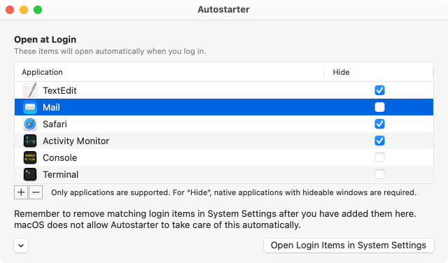The height and width of the screenshot is (263, 448).
Task: Select the Terminal row label
Action: pos(61,174)
